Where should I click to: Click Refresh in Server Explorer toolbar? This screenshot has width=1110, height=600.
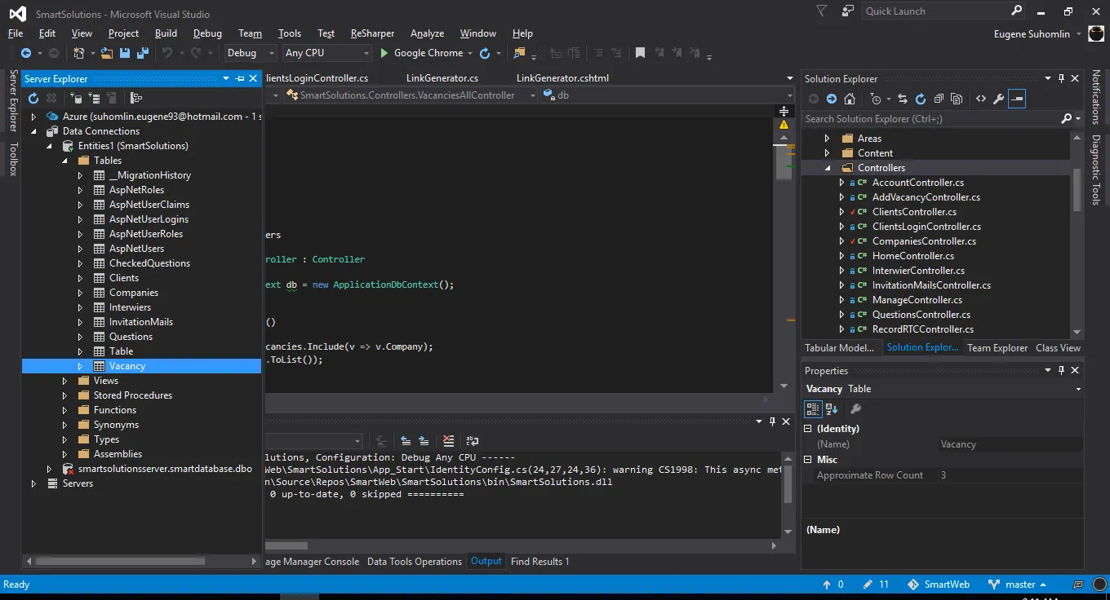(x=33, y=98)
